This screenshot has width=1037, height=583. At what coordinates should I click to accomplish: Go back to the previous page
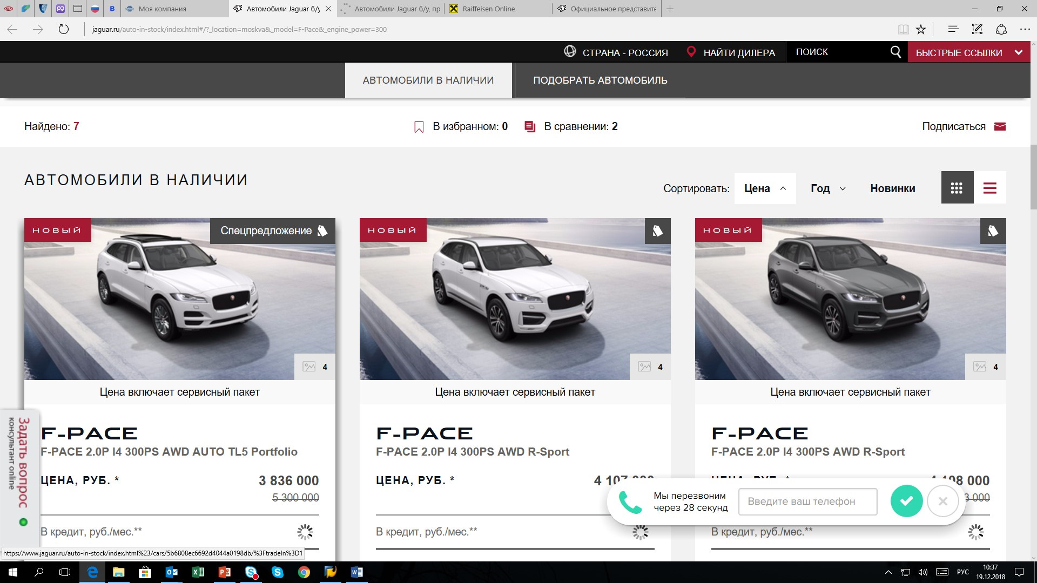coord(12,29)
